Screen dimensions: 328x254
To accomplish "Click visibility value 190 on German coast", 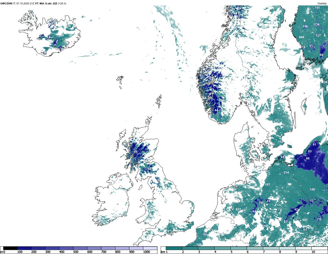I will coord(277,164).
